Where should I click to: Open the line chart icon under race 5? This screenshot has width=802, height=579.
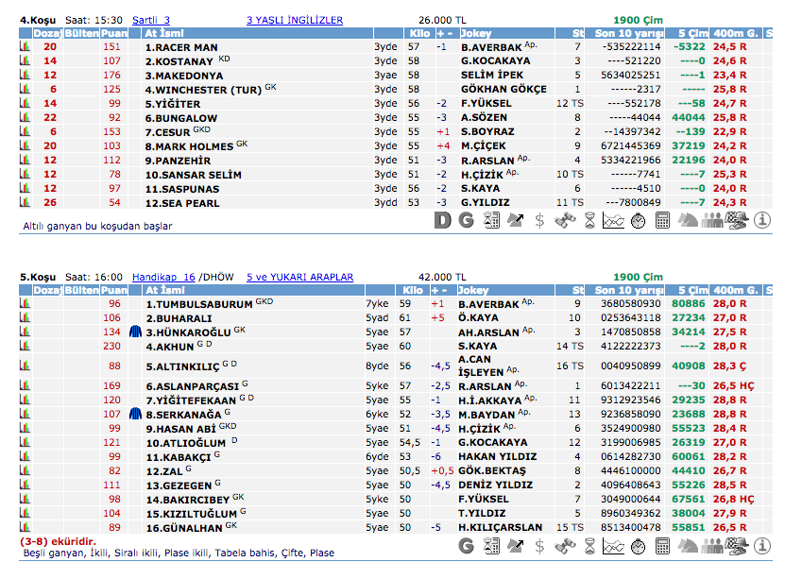(613, 546)
